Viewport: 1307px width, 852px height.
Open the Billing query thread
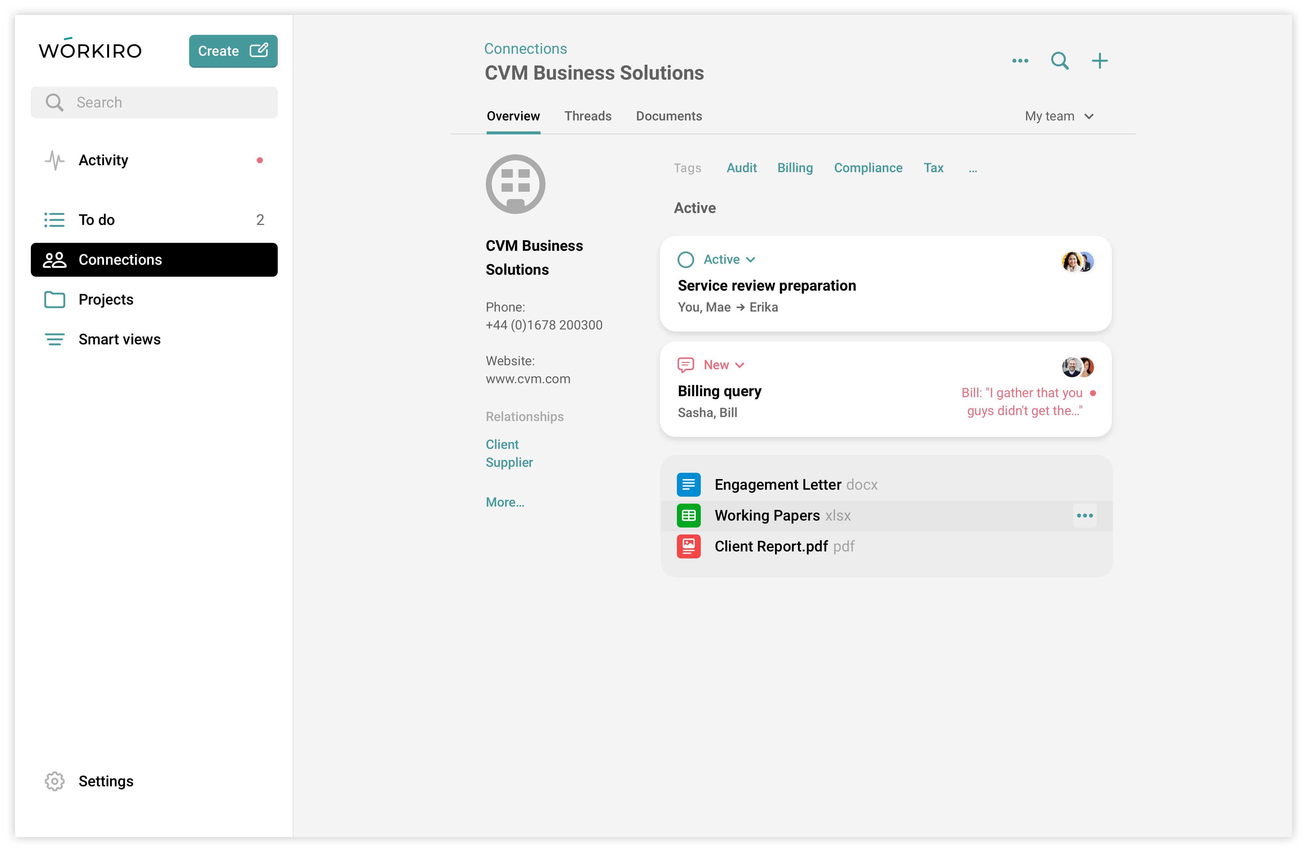885,389
